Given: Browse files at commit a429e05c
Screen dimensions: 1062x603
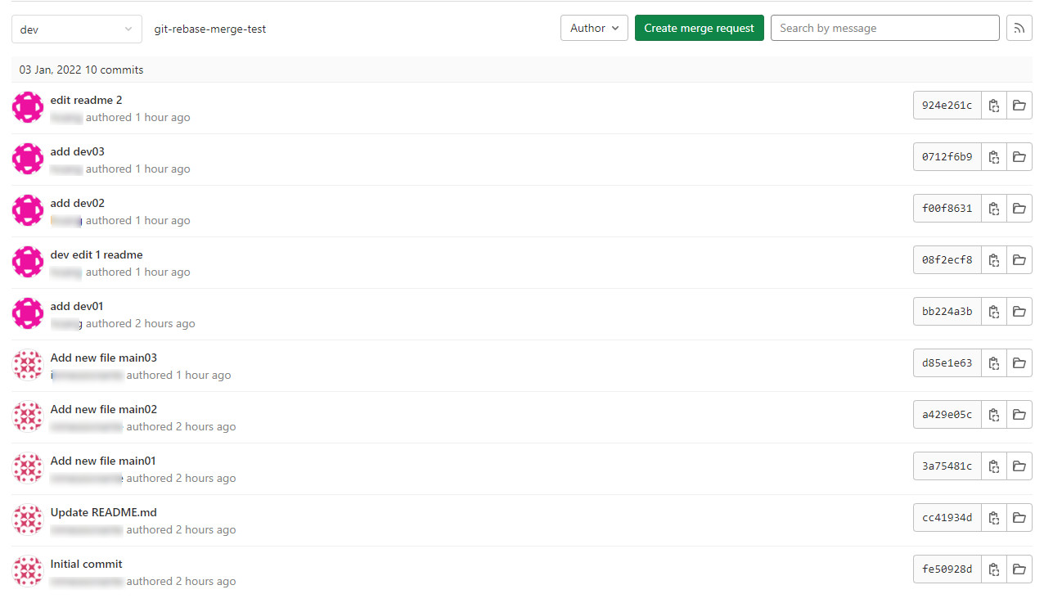Looking at the screenshot, I should click(x=1019, y=415).
